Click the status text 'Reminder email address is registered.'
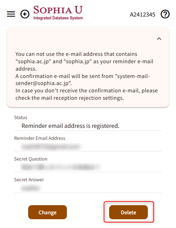This screenshot has height=228, width=176. point(70,126)
